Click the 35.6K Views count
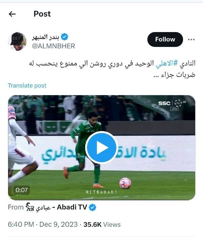The image size is (203, 238). coord(102,224)
